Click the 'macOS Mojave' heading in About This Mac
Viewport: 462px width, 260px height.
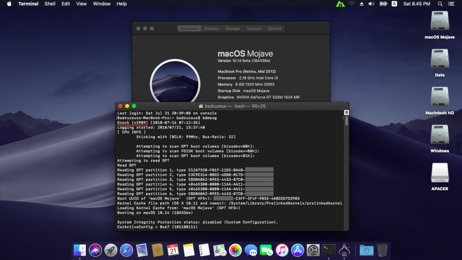245,54
